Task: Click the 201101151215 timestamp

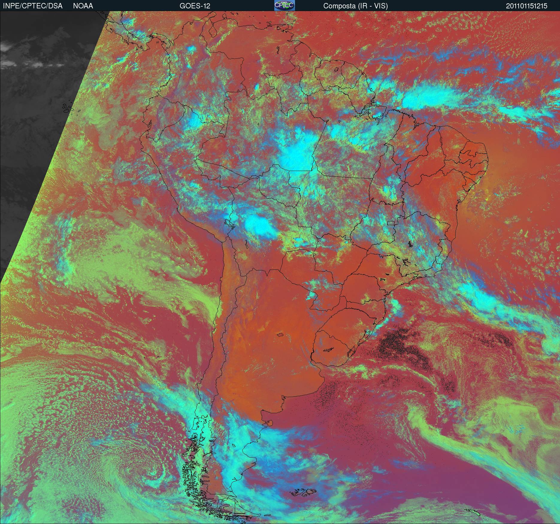Action: pos(526,6)
